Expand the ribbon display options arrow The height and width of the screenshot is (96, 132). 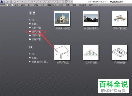101,5
